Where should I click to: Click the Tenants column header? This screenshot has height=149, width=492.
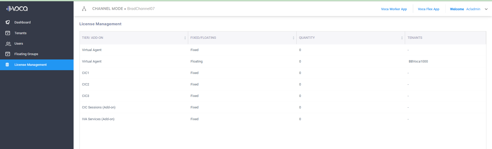click(x=415, y=38)
